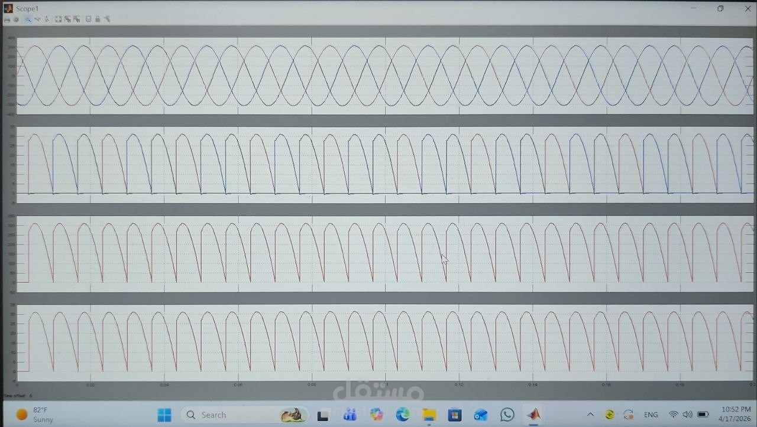Toggle the padlock axes selection icon
This screenshot has height=427, width=757.
pyautogui.click(x=98, y=19)
